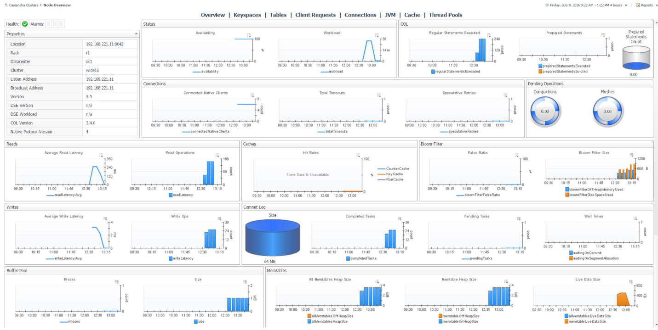
Task: Click the first Alarms severity box
Action: [49, 24]
